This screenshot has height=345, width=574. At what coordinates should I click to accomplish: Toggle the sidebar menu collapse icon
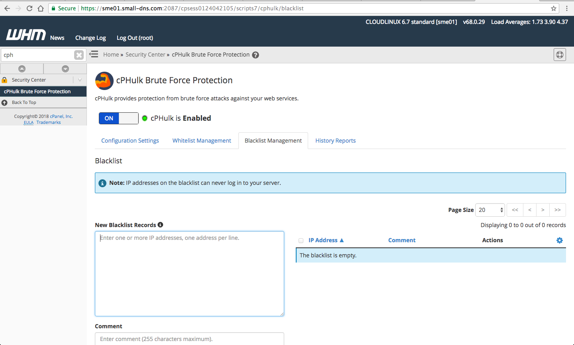coord(94,54)
